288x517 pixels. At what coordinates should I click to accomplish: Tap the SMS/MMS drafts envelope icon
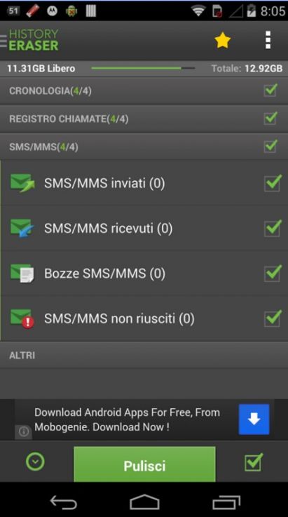click(x=22, y=274)
